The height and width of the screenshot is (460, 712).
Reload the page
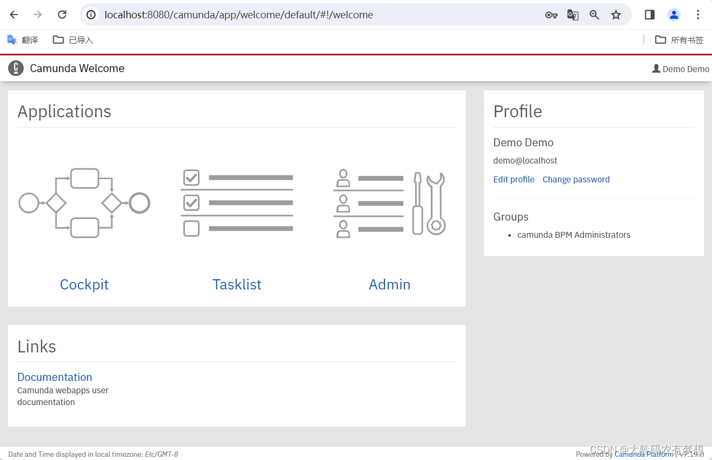click(62, 15)
